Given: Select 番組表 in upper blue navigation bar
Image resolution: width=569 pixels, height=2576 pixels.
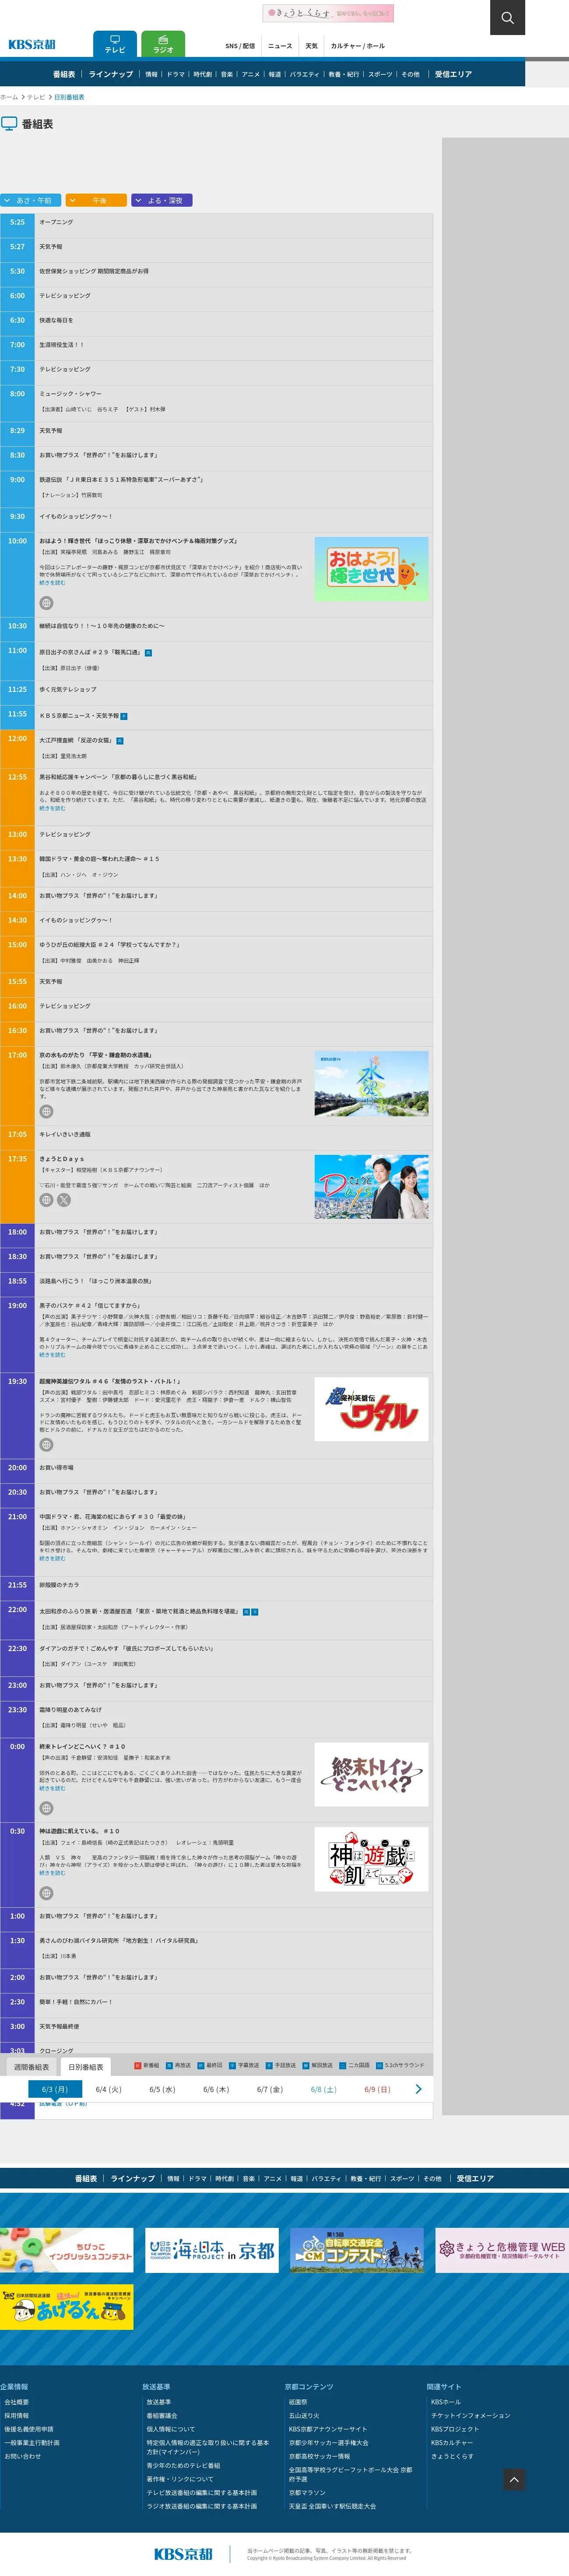Looking at the screenshot, I should pyautogui.click(x=64, y=74).
